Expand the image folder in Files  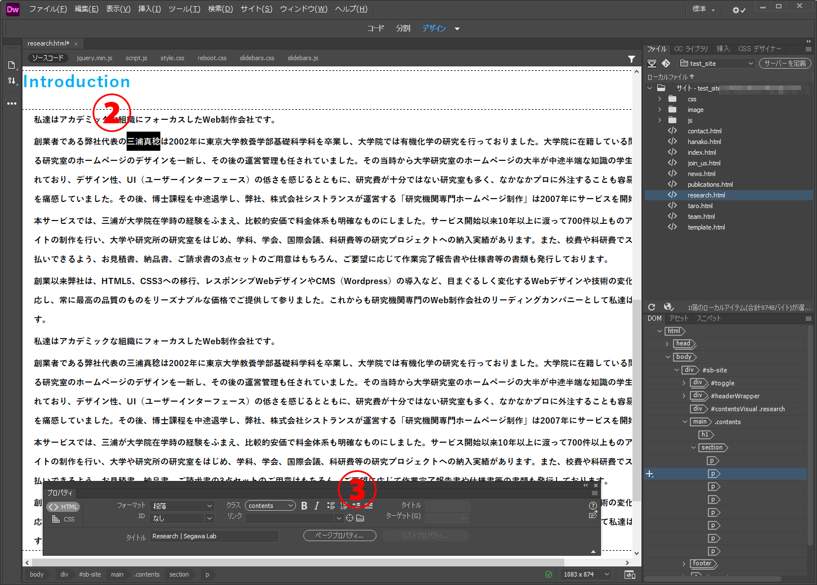(x=660, y=110)
